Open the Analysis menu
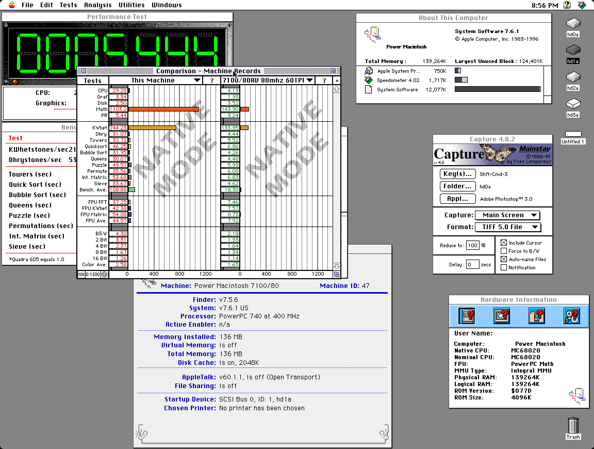The image size is (594, 449). point(97,5)
